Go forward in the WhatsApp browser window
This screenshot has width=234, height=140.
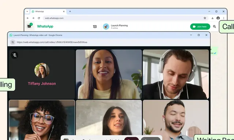point(33,18)
